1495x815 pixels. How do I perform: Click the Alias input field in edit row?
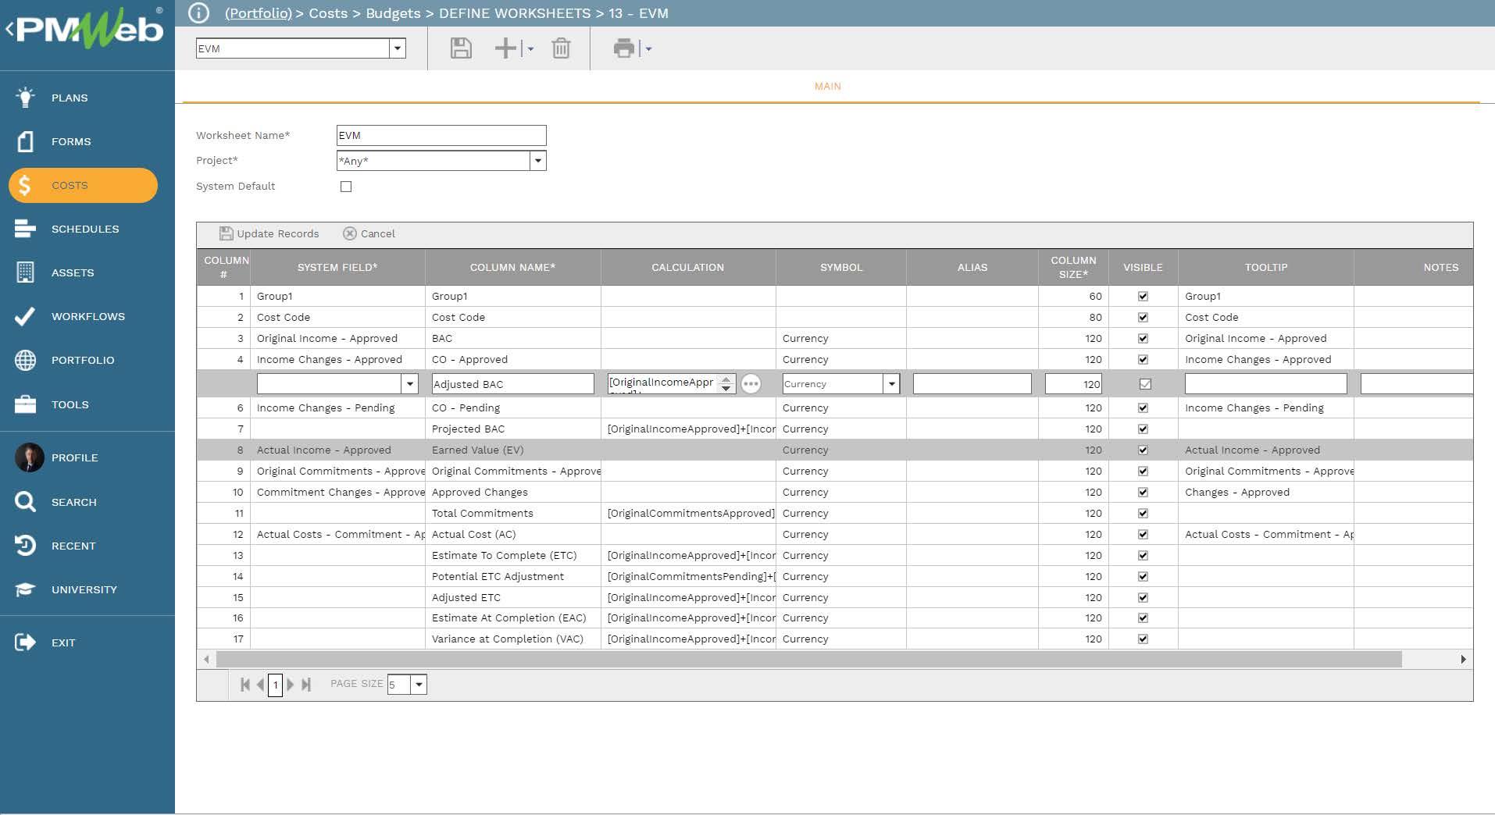tap(972, 384)
